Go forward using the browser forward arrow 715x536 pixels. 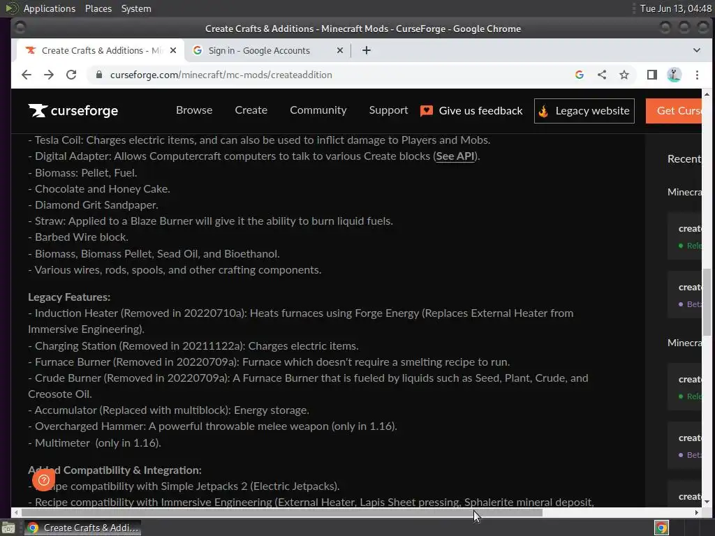[49, 75]
